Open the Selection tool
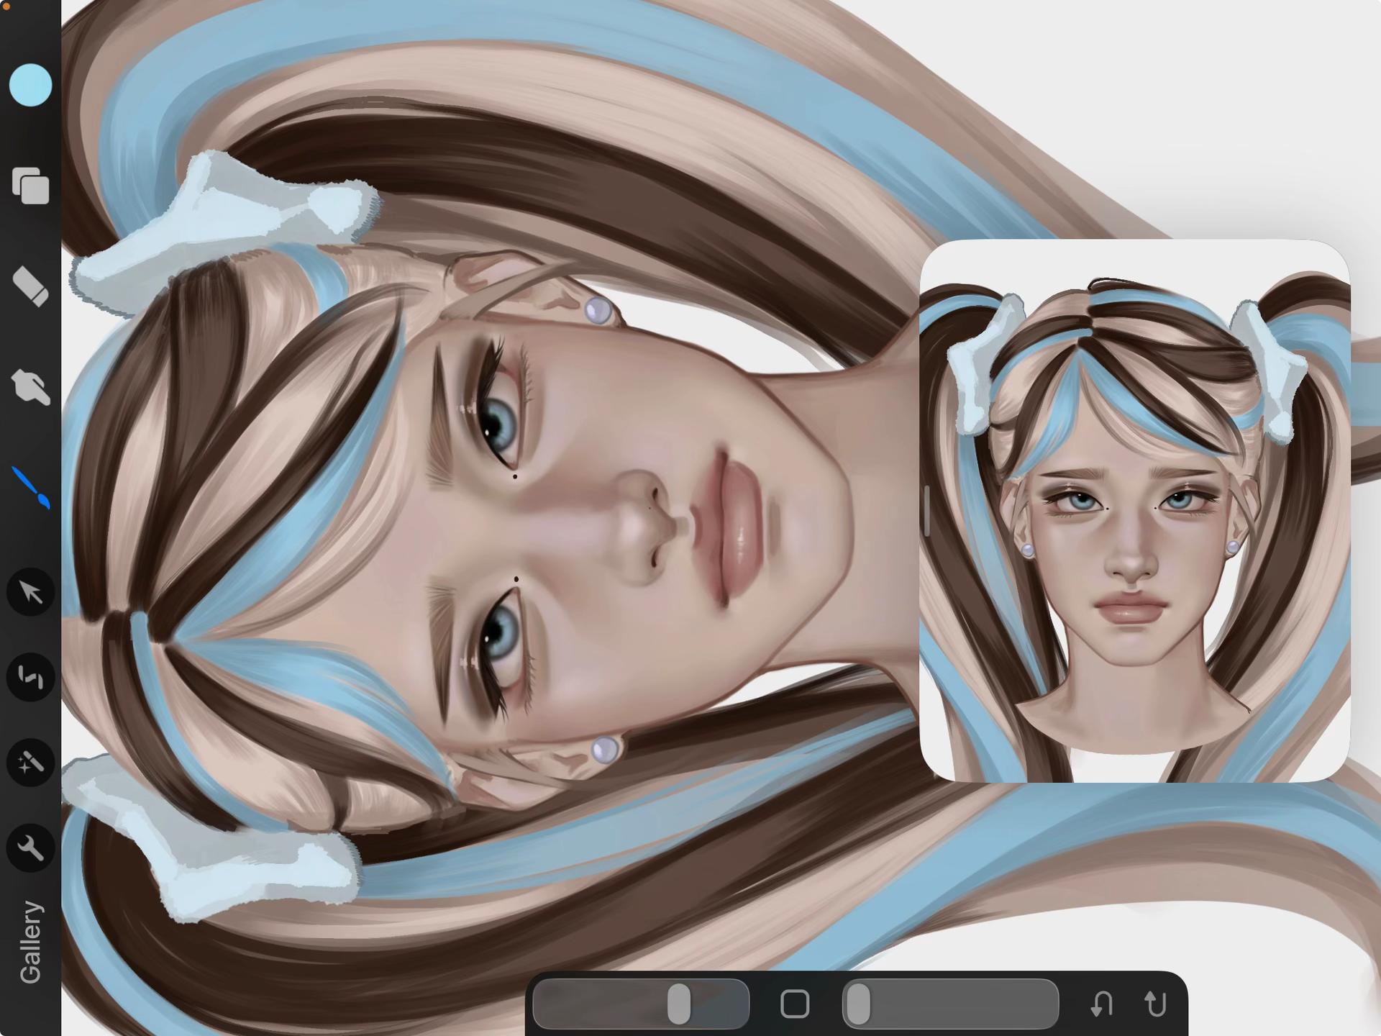The width and height of the screenshot is (1381, 1036). 30,677
